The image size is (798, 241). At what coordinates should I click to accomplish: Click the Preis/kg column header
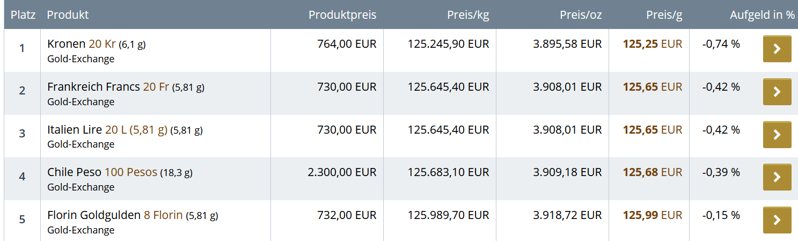tap(468, 15)
